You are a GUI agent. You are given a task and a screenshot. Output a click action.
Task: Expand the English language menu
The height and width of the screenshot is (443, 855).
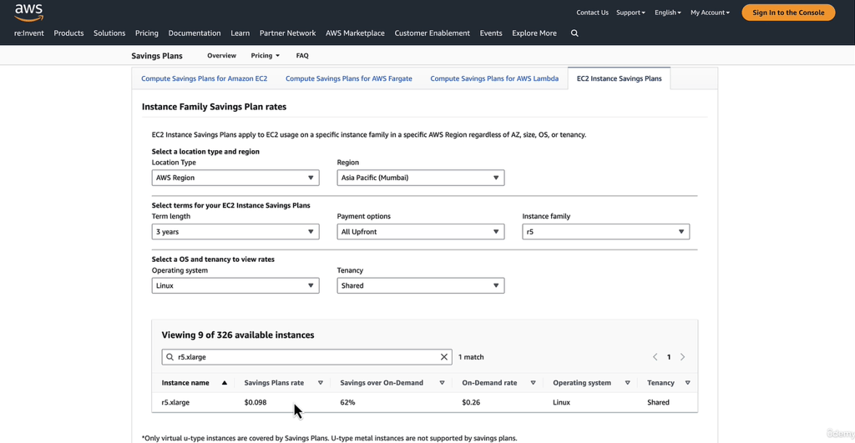point(667,13)
